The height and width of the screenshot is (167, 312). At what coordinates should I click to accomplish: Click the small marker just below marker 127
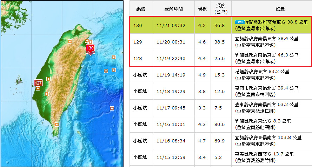tap(46, 94)
